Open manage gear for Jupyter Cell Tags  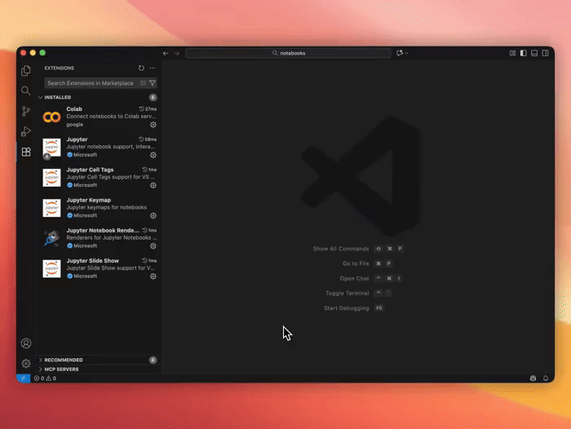point(153,185)
